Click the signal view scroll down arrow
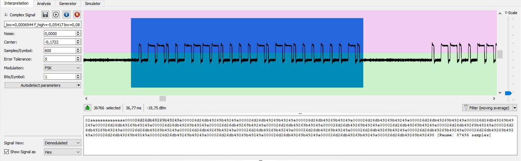Screen dimensions: 521x161 coord(500,93)
